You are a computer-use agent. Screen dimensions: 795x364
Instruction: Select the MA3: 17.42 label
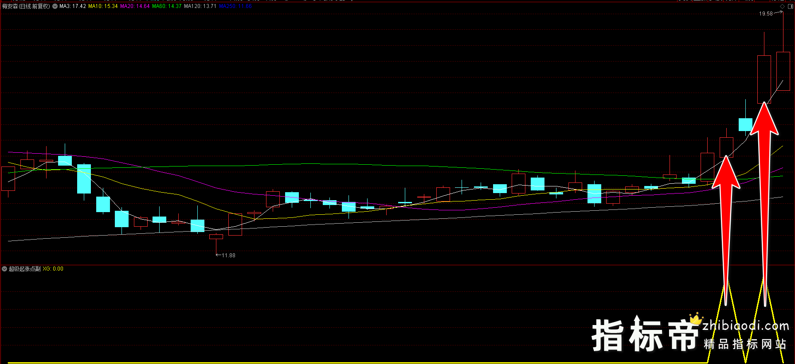point(73,6)
